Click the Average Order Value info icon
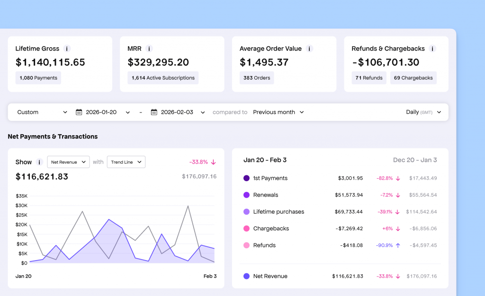 309,48
